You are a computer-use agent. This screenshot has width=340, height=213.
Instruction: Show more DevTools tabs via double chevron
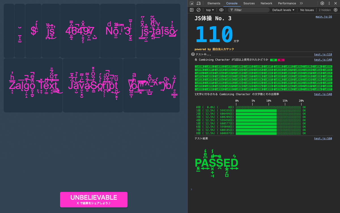point(301,3)
